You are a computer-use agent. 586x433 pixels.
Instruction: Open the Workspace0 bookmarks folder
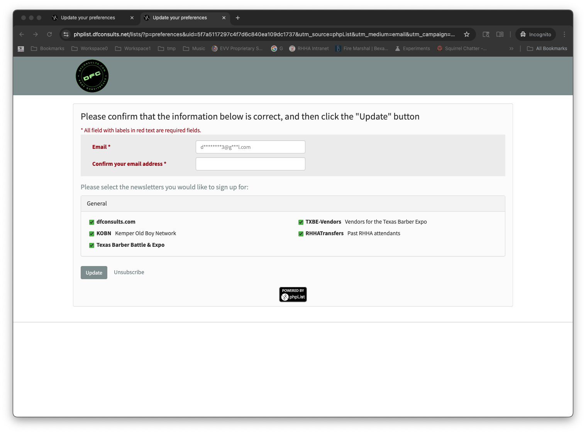point(90,49)
